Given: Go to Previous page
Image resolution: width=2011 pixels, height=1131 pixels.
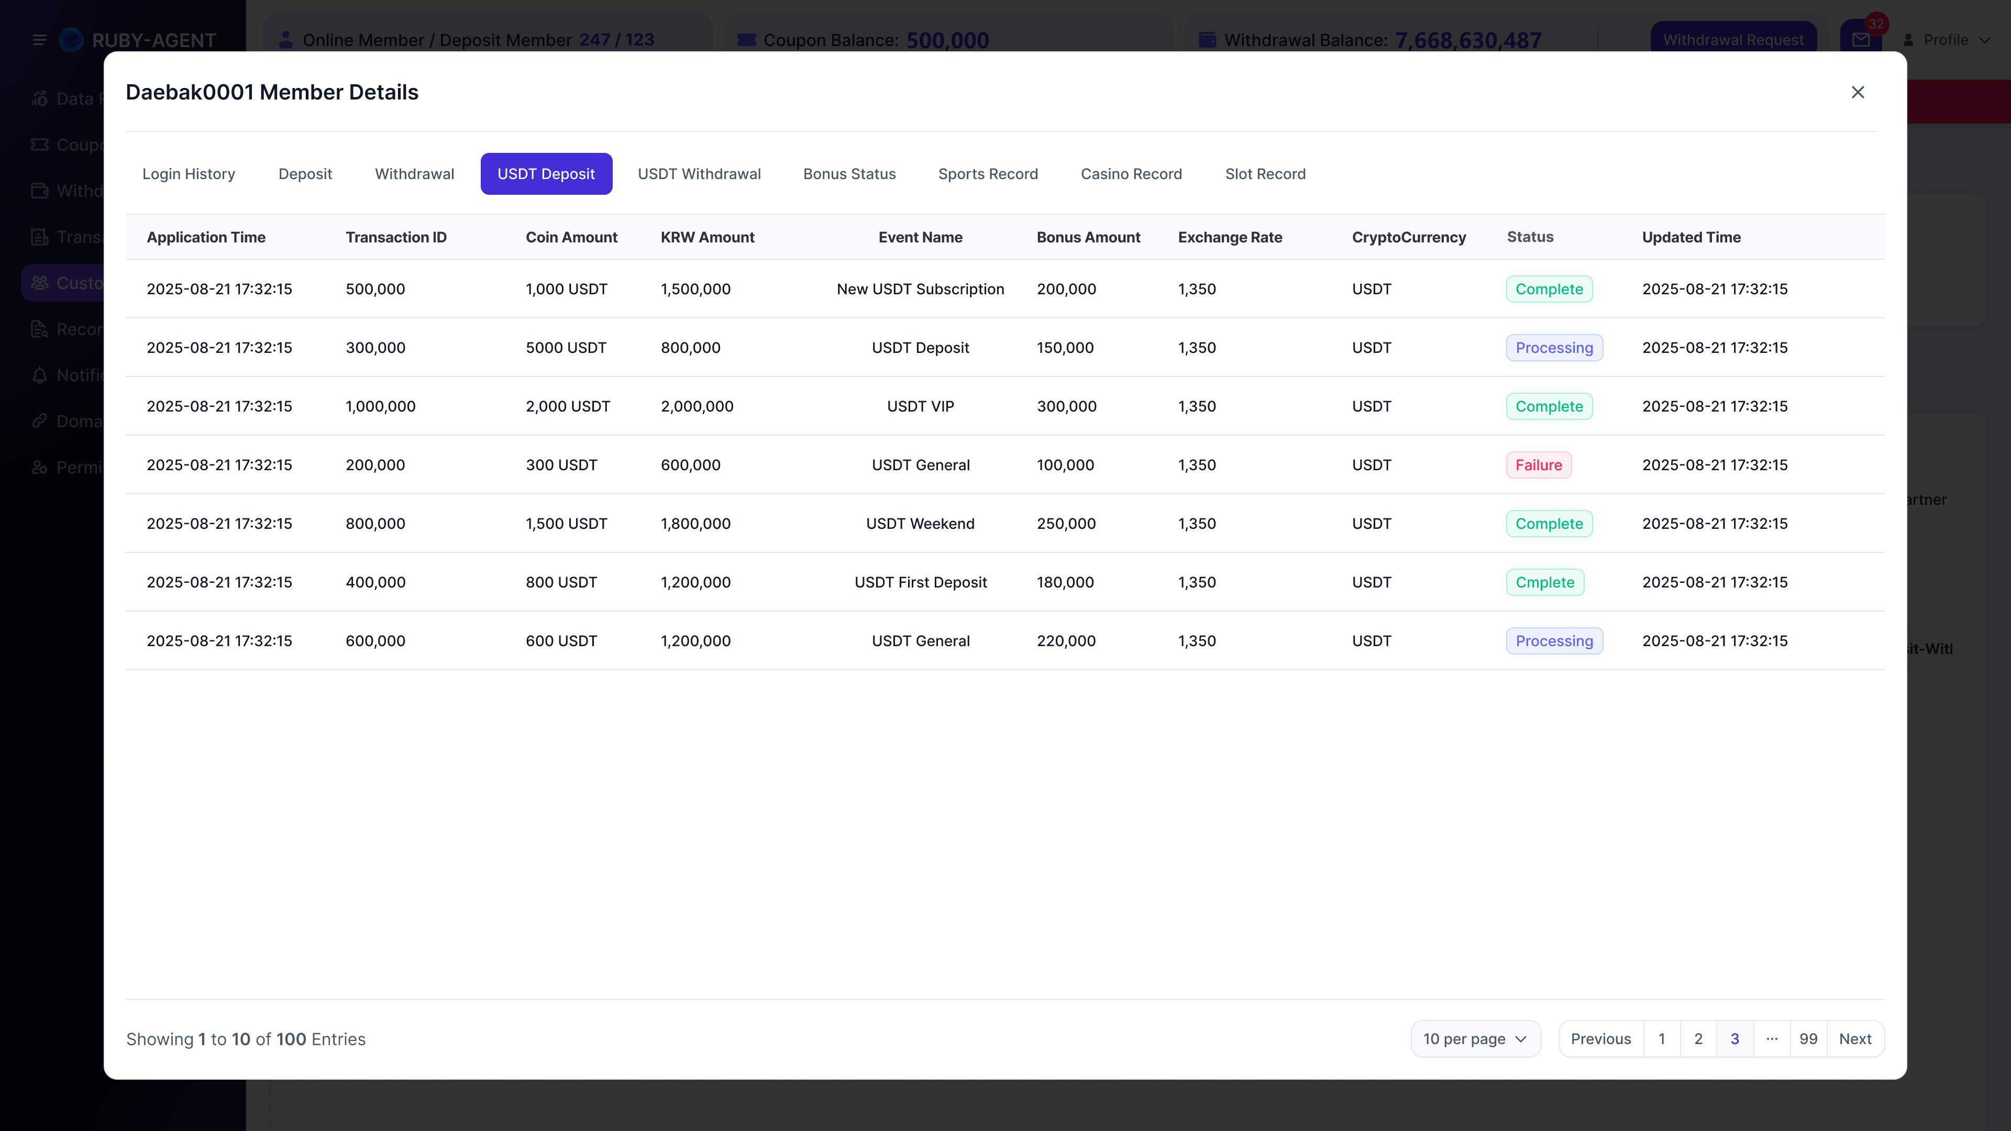Looking at the screenshot, I should 1600,1039.
